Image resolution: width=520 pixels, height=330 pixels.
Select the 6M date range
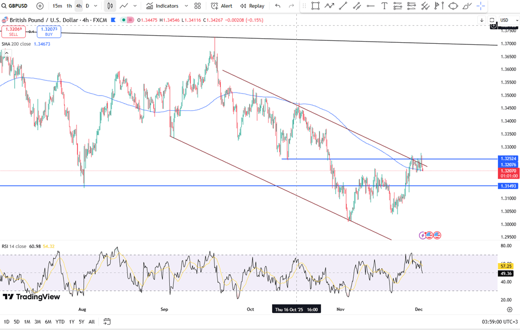pos(48,321)
